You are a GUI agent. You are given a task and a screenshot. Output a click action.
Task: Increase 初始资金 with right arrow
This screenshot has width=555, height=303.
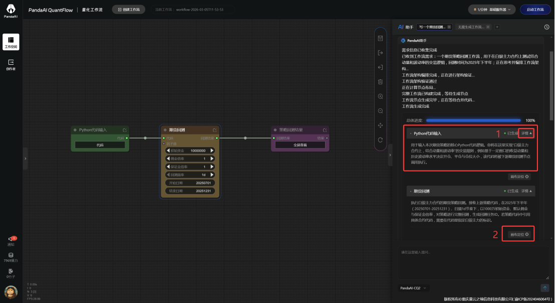tap(212, 150)
